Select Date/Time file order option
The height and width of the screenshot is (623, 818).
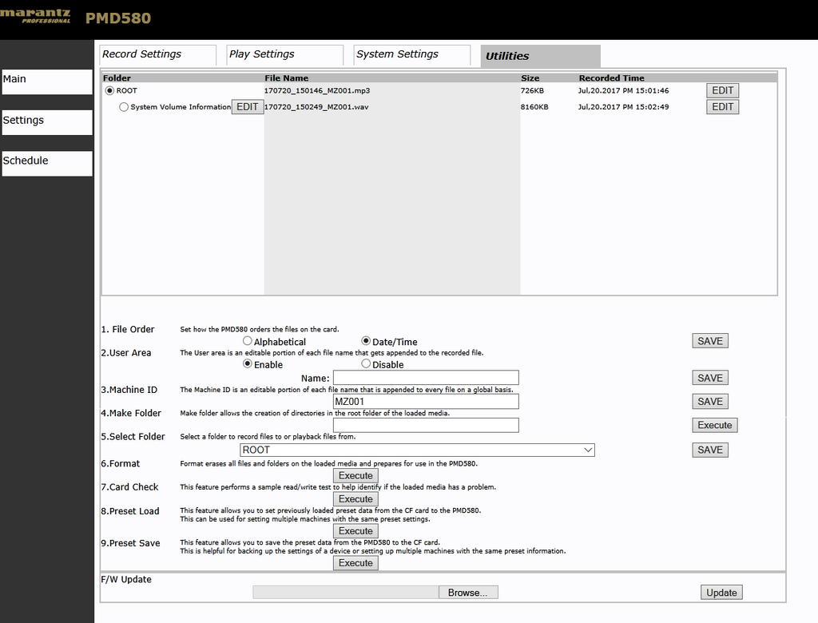[x=366, y=341]
